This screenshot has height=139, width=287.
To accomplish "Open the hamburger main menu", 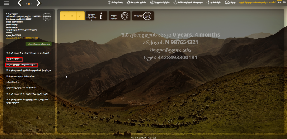I will pyautogui.click(x=6, y=3).
